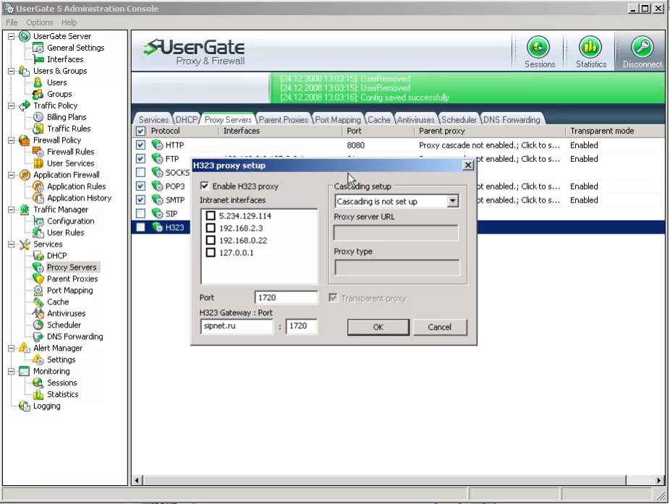Click the Application Rules tree icon
Viewport: 670px width, 504px height.
click(38, 187)
